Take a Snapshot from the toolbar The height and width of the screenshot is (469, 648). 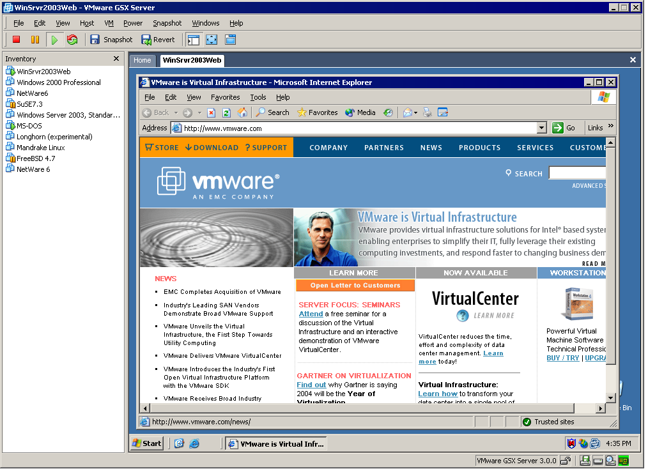pyautogui.click(x=111, y=40)
